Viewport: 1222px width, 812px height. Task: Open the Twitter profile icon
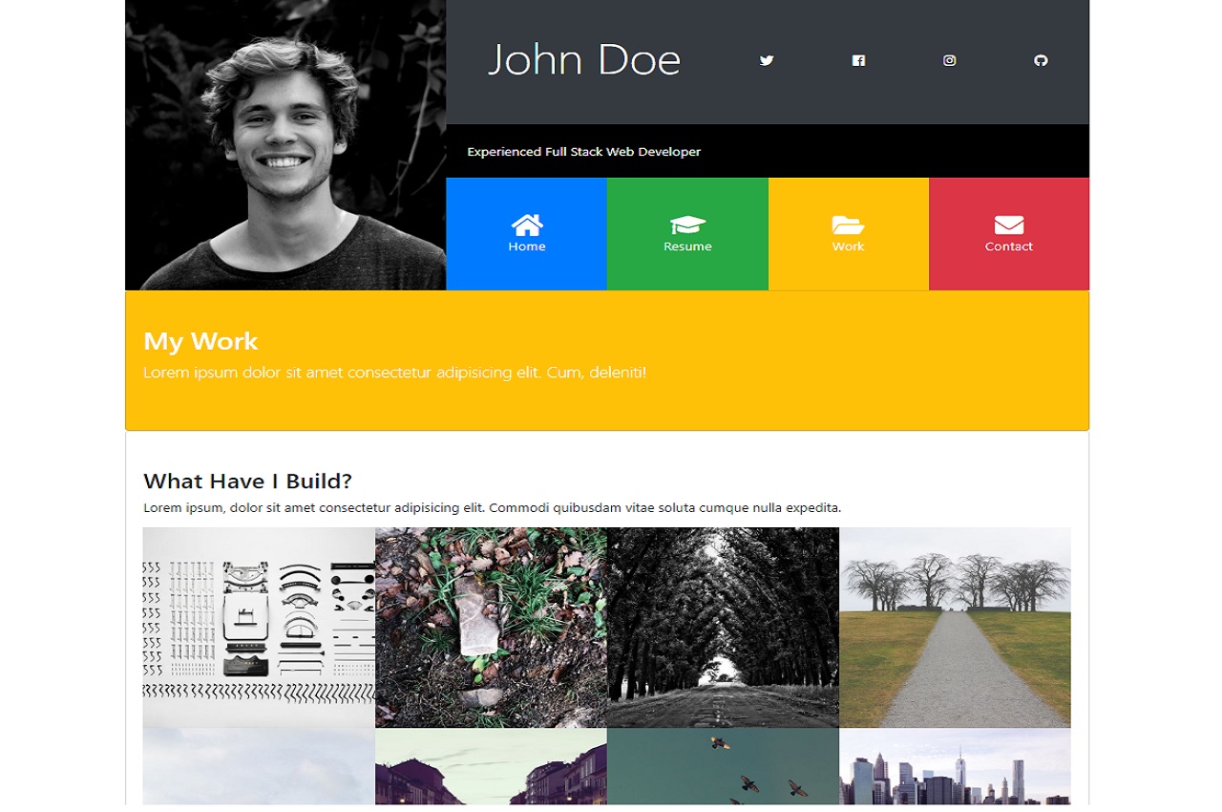pyautogui.click(x=767, y=60)
